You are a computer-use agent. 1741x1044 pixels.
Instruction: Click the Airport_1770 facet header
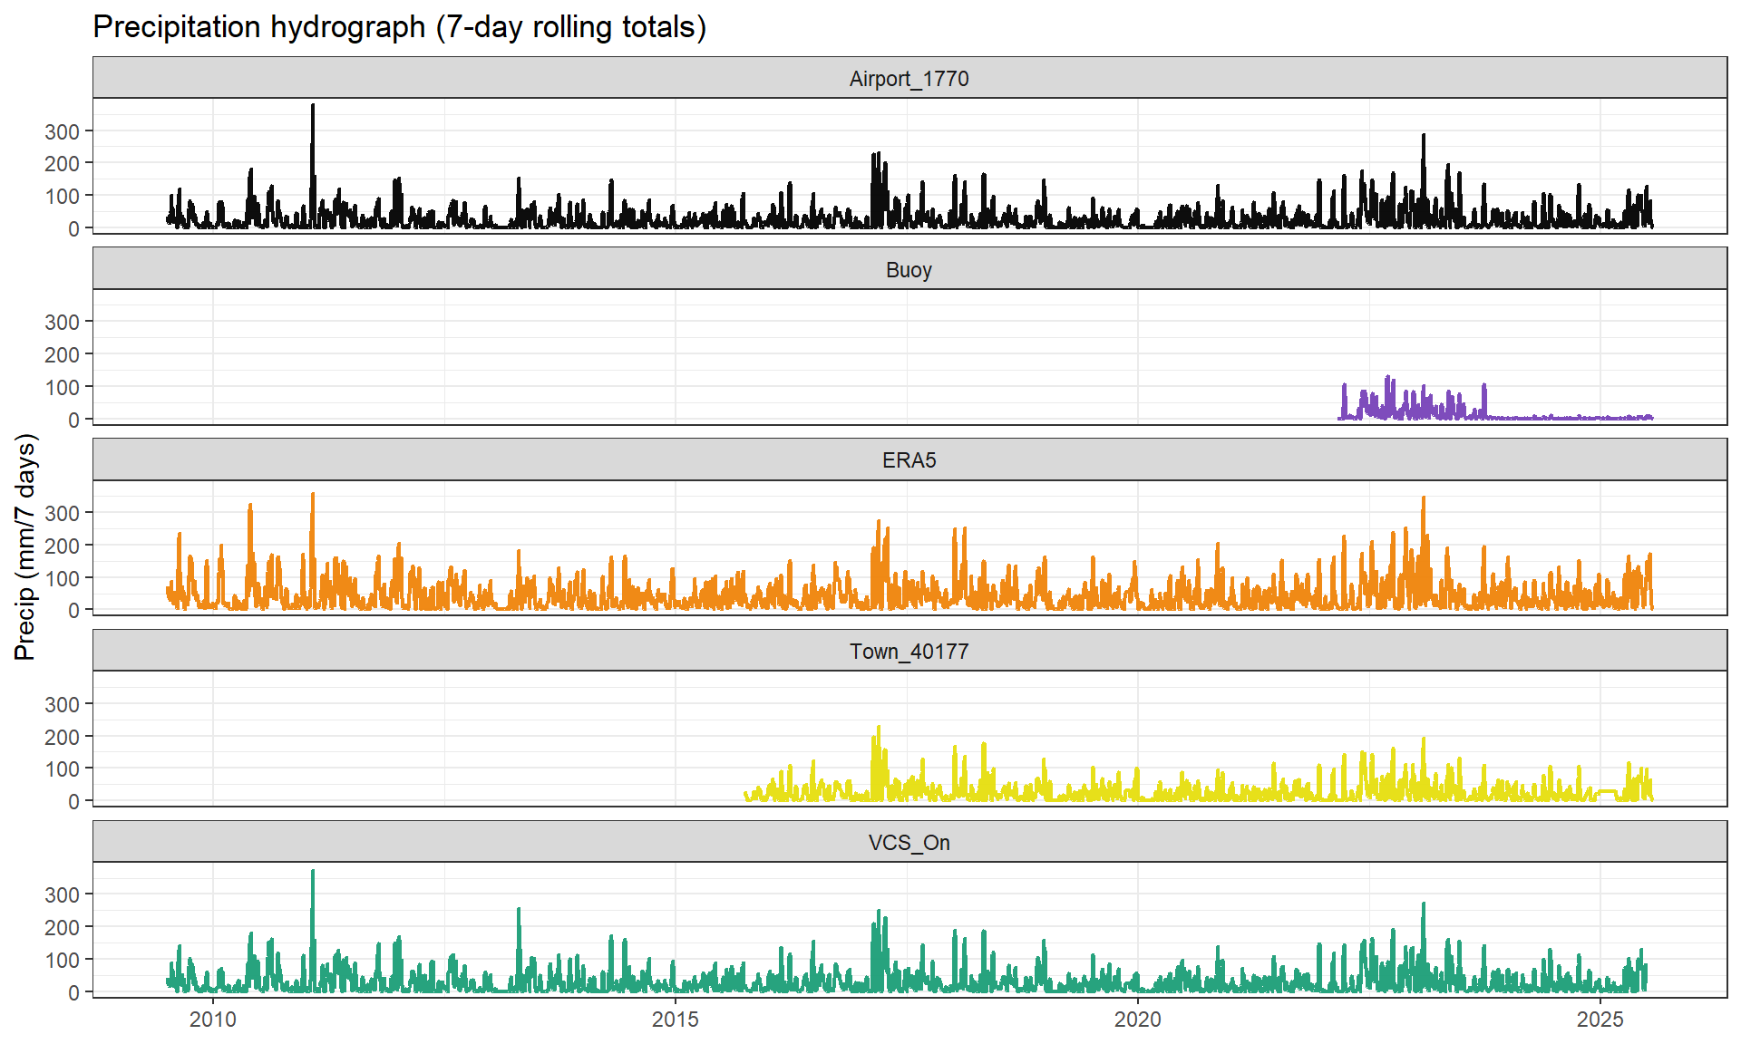click(909, 79)
